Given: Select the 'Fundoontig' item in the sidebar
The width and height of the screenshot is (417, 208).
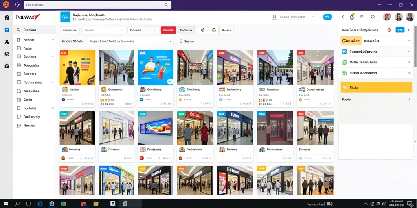Looking at the screenshot, I should [34, 117].
